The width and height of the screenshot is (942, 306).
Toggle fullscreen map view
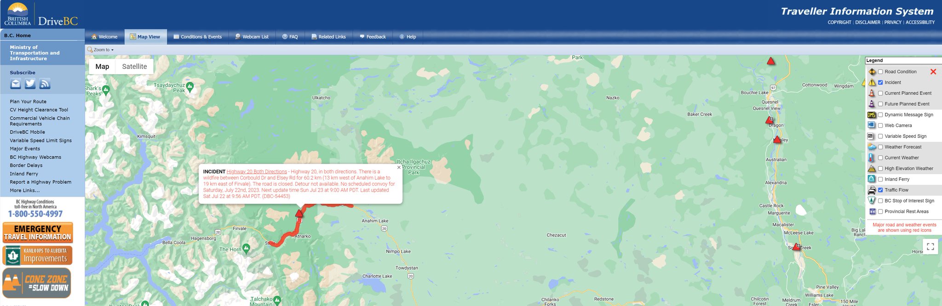pyautogui.click(x=931, y=247)
